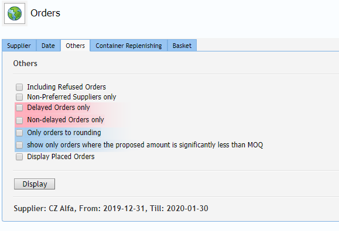
Task: Click the Others section heading
Action: [x=25, y=64]
